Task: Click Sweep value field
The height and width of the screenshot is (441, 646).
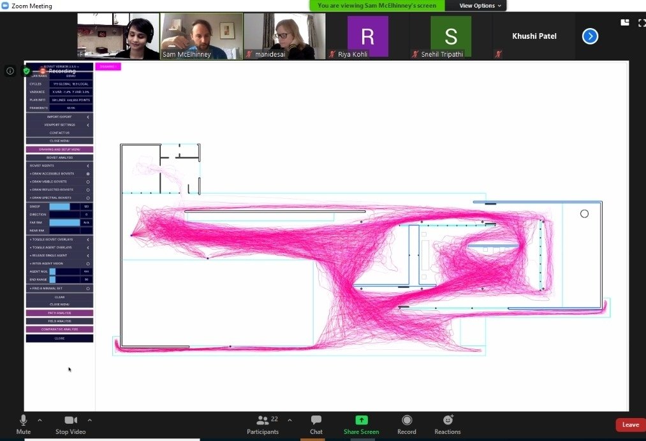Action: [x=87, y=206]
